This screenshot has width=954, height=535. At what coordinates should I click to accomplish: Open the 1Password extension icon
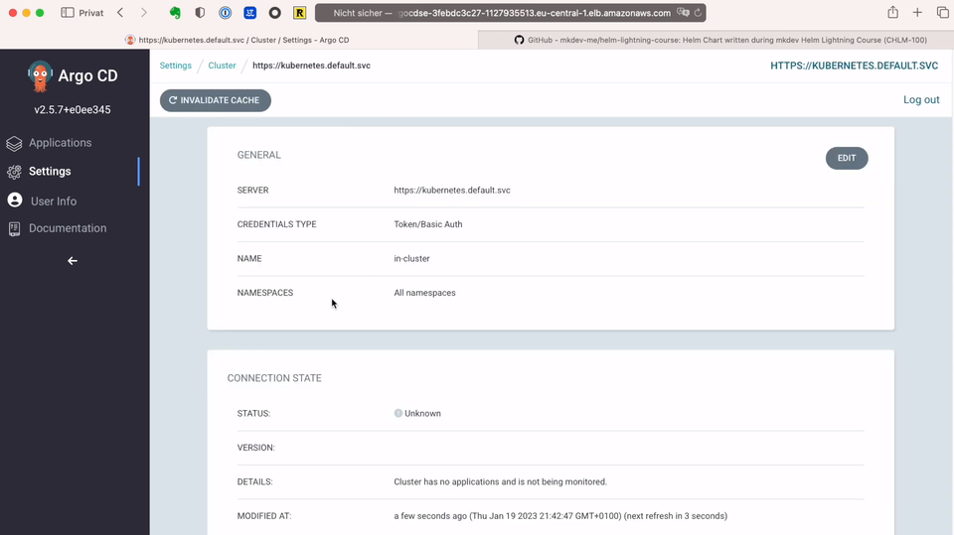(x=226, y=13)
